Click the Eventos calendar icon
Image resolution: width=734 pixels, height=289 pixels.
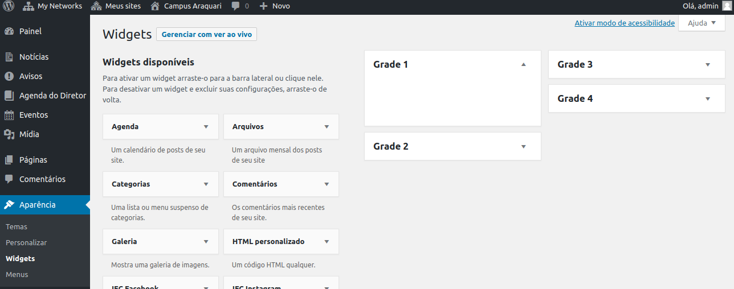(9, 115)
